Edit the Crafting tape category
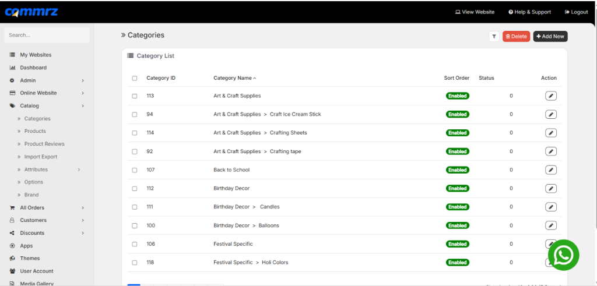Image resolution: width=597 pixels, height=286 pixels. point(550,151)
